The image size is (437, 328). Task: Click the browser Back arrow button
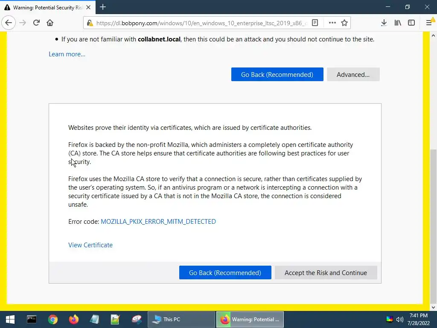pos(9,23)
